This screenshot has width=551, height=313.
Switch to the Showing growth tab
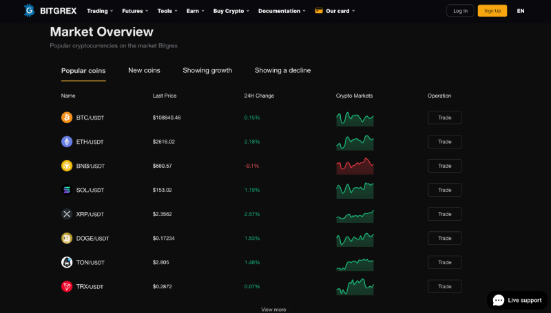207,71
